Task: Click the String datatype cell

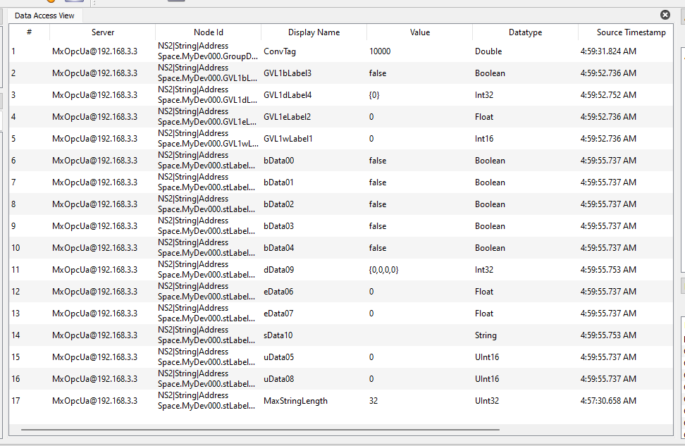Action: coord(486,335)
